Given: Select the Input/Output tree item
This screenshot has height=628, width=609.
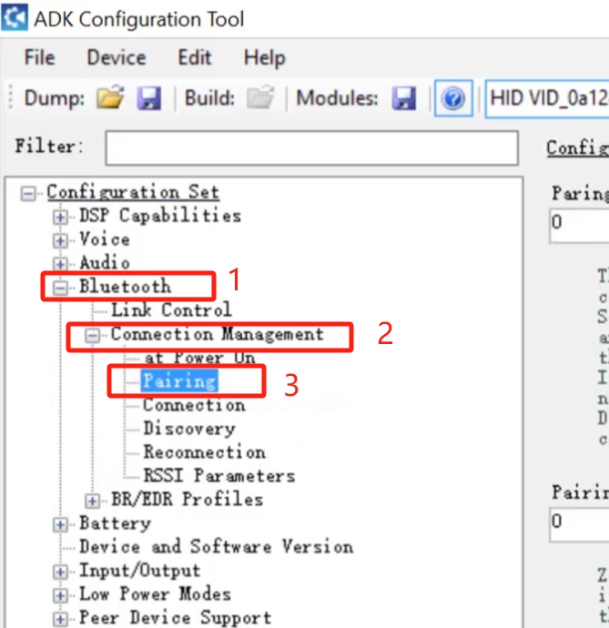Looking at the screenshot, I should coord(140,571).
